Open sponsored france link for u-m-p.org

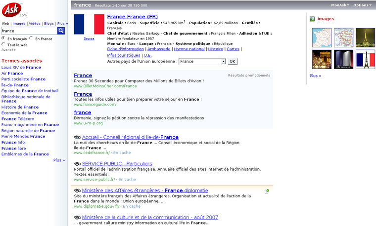[83, 113]
